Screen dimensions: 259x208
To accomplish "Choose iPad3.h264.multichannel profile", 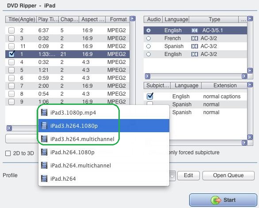I will tap(104, 139).
